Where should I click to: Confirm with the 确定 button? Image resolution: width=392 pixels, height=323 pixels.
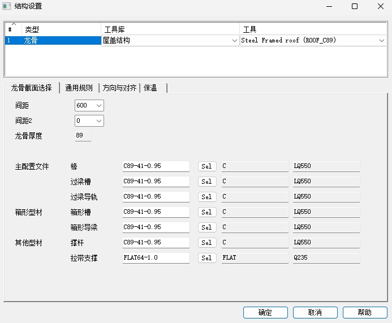click(265, 312)
